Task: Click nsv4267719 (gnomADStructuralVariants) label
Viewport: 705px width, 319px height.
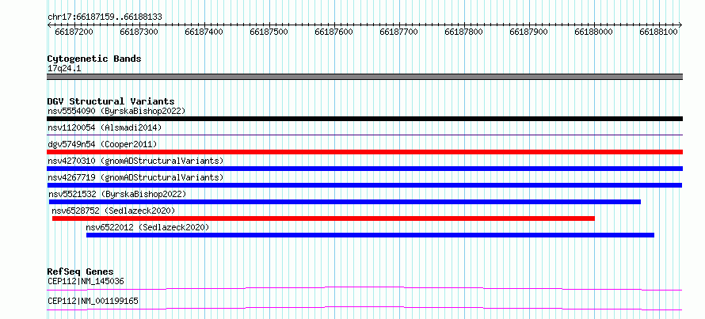Action: click(135, 177)
